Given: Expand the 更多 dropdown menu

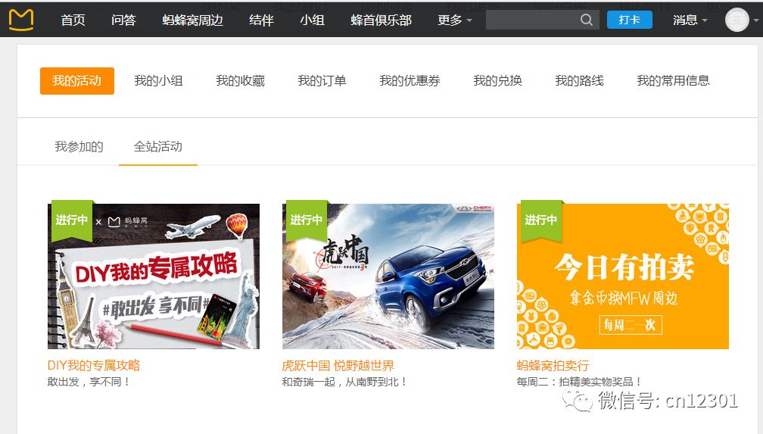Looking at the screenshot, I should [454, 20].
